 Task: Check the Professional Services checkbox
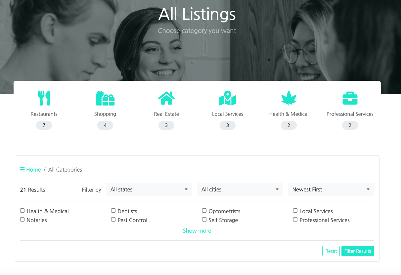click(295, 220)
